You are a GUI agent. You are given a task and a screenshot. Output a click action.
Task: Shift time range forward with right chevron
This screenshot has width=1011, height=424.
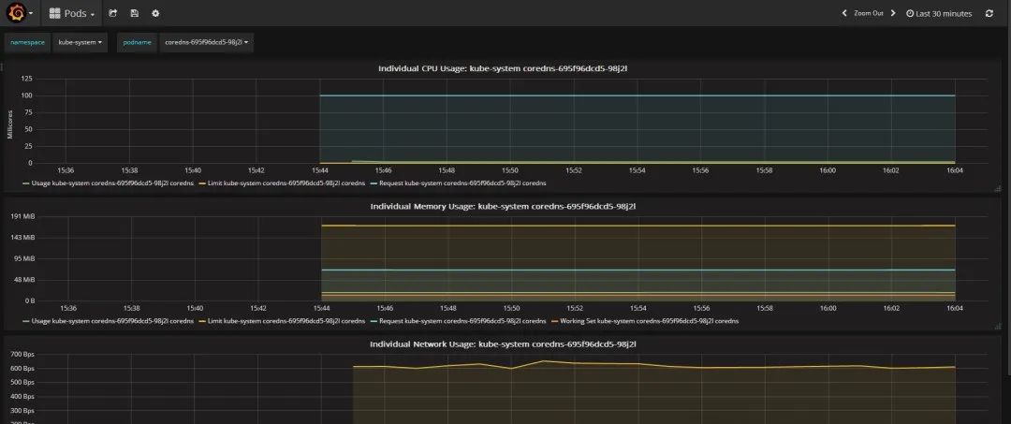click(893, 13)
